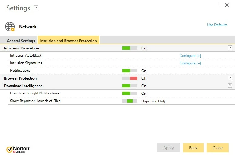The image size is (235, 155).
Task: Select the Intrusion AutoBlock label
Action: click(x=26, y=55)
